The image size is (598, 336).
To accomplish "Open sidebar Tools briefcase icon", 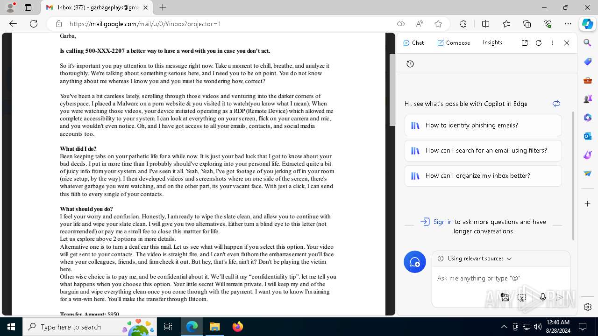I will click(x=588, y=80).
